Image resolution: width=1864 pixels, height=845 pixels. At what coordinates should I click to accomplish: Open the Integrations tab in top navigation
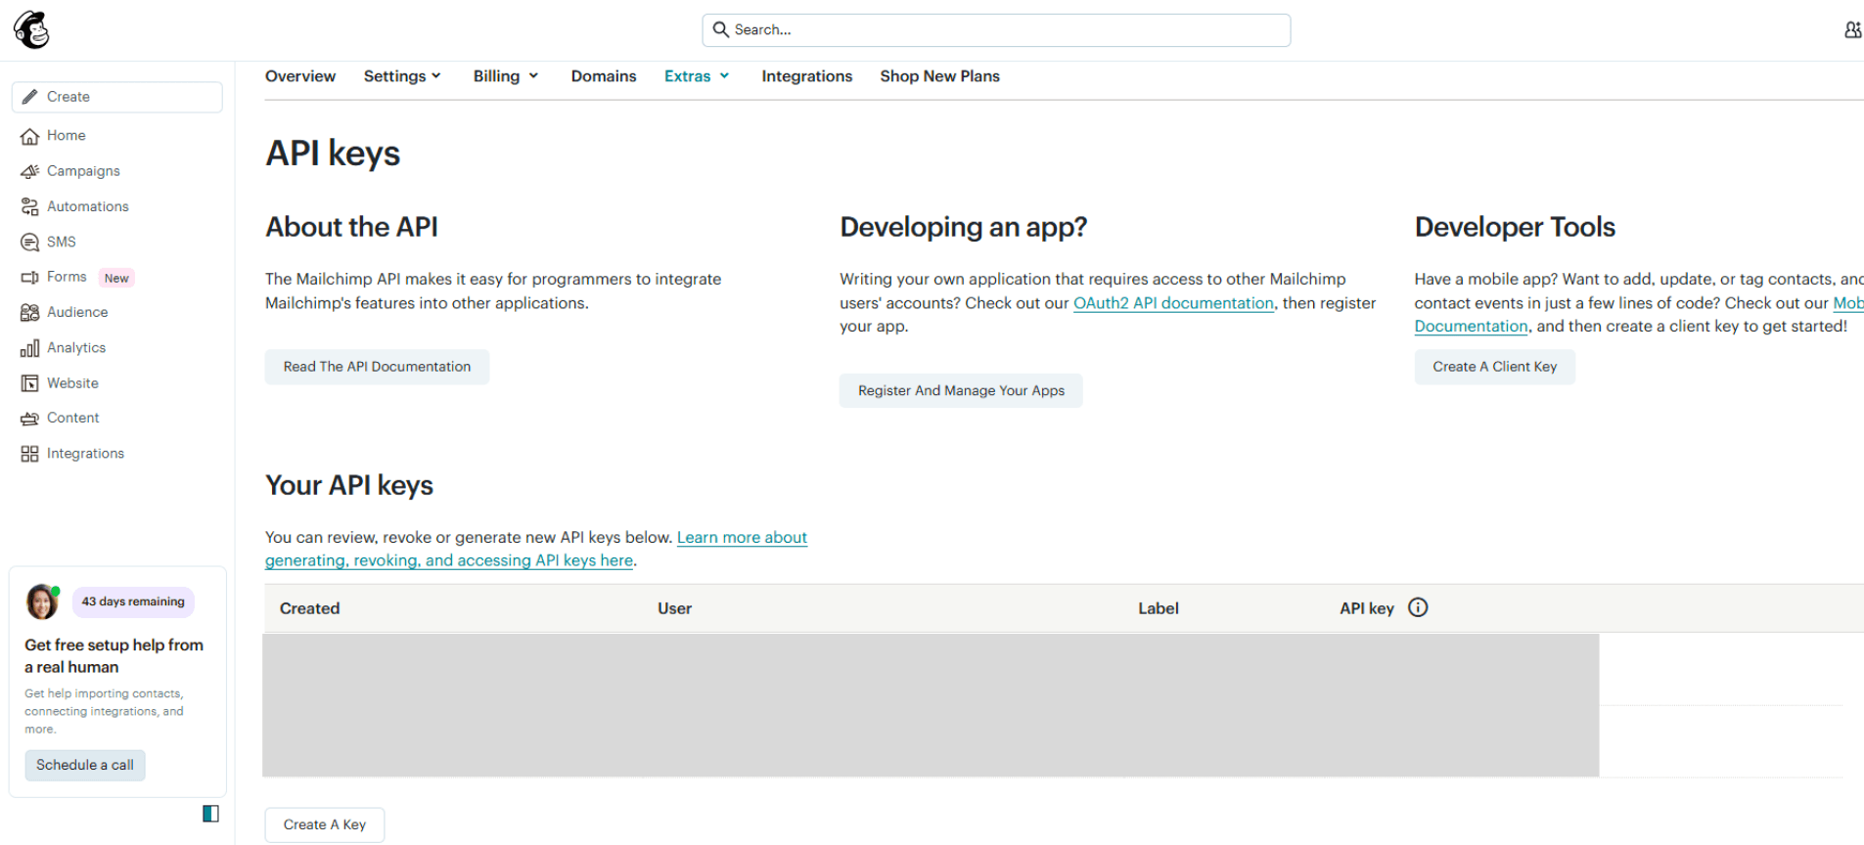807,76
